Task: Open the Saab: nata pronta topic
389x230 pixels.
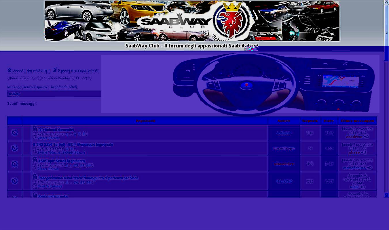Action: (53, 196)
